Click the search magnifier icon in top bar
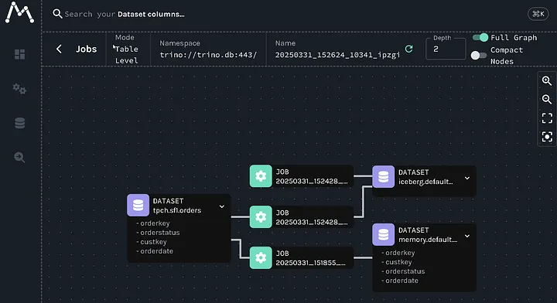 click(57, 14)
